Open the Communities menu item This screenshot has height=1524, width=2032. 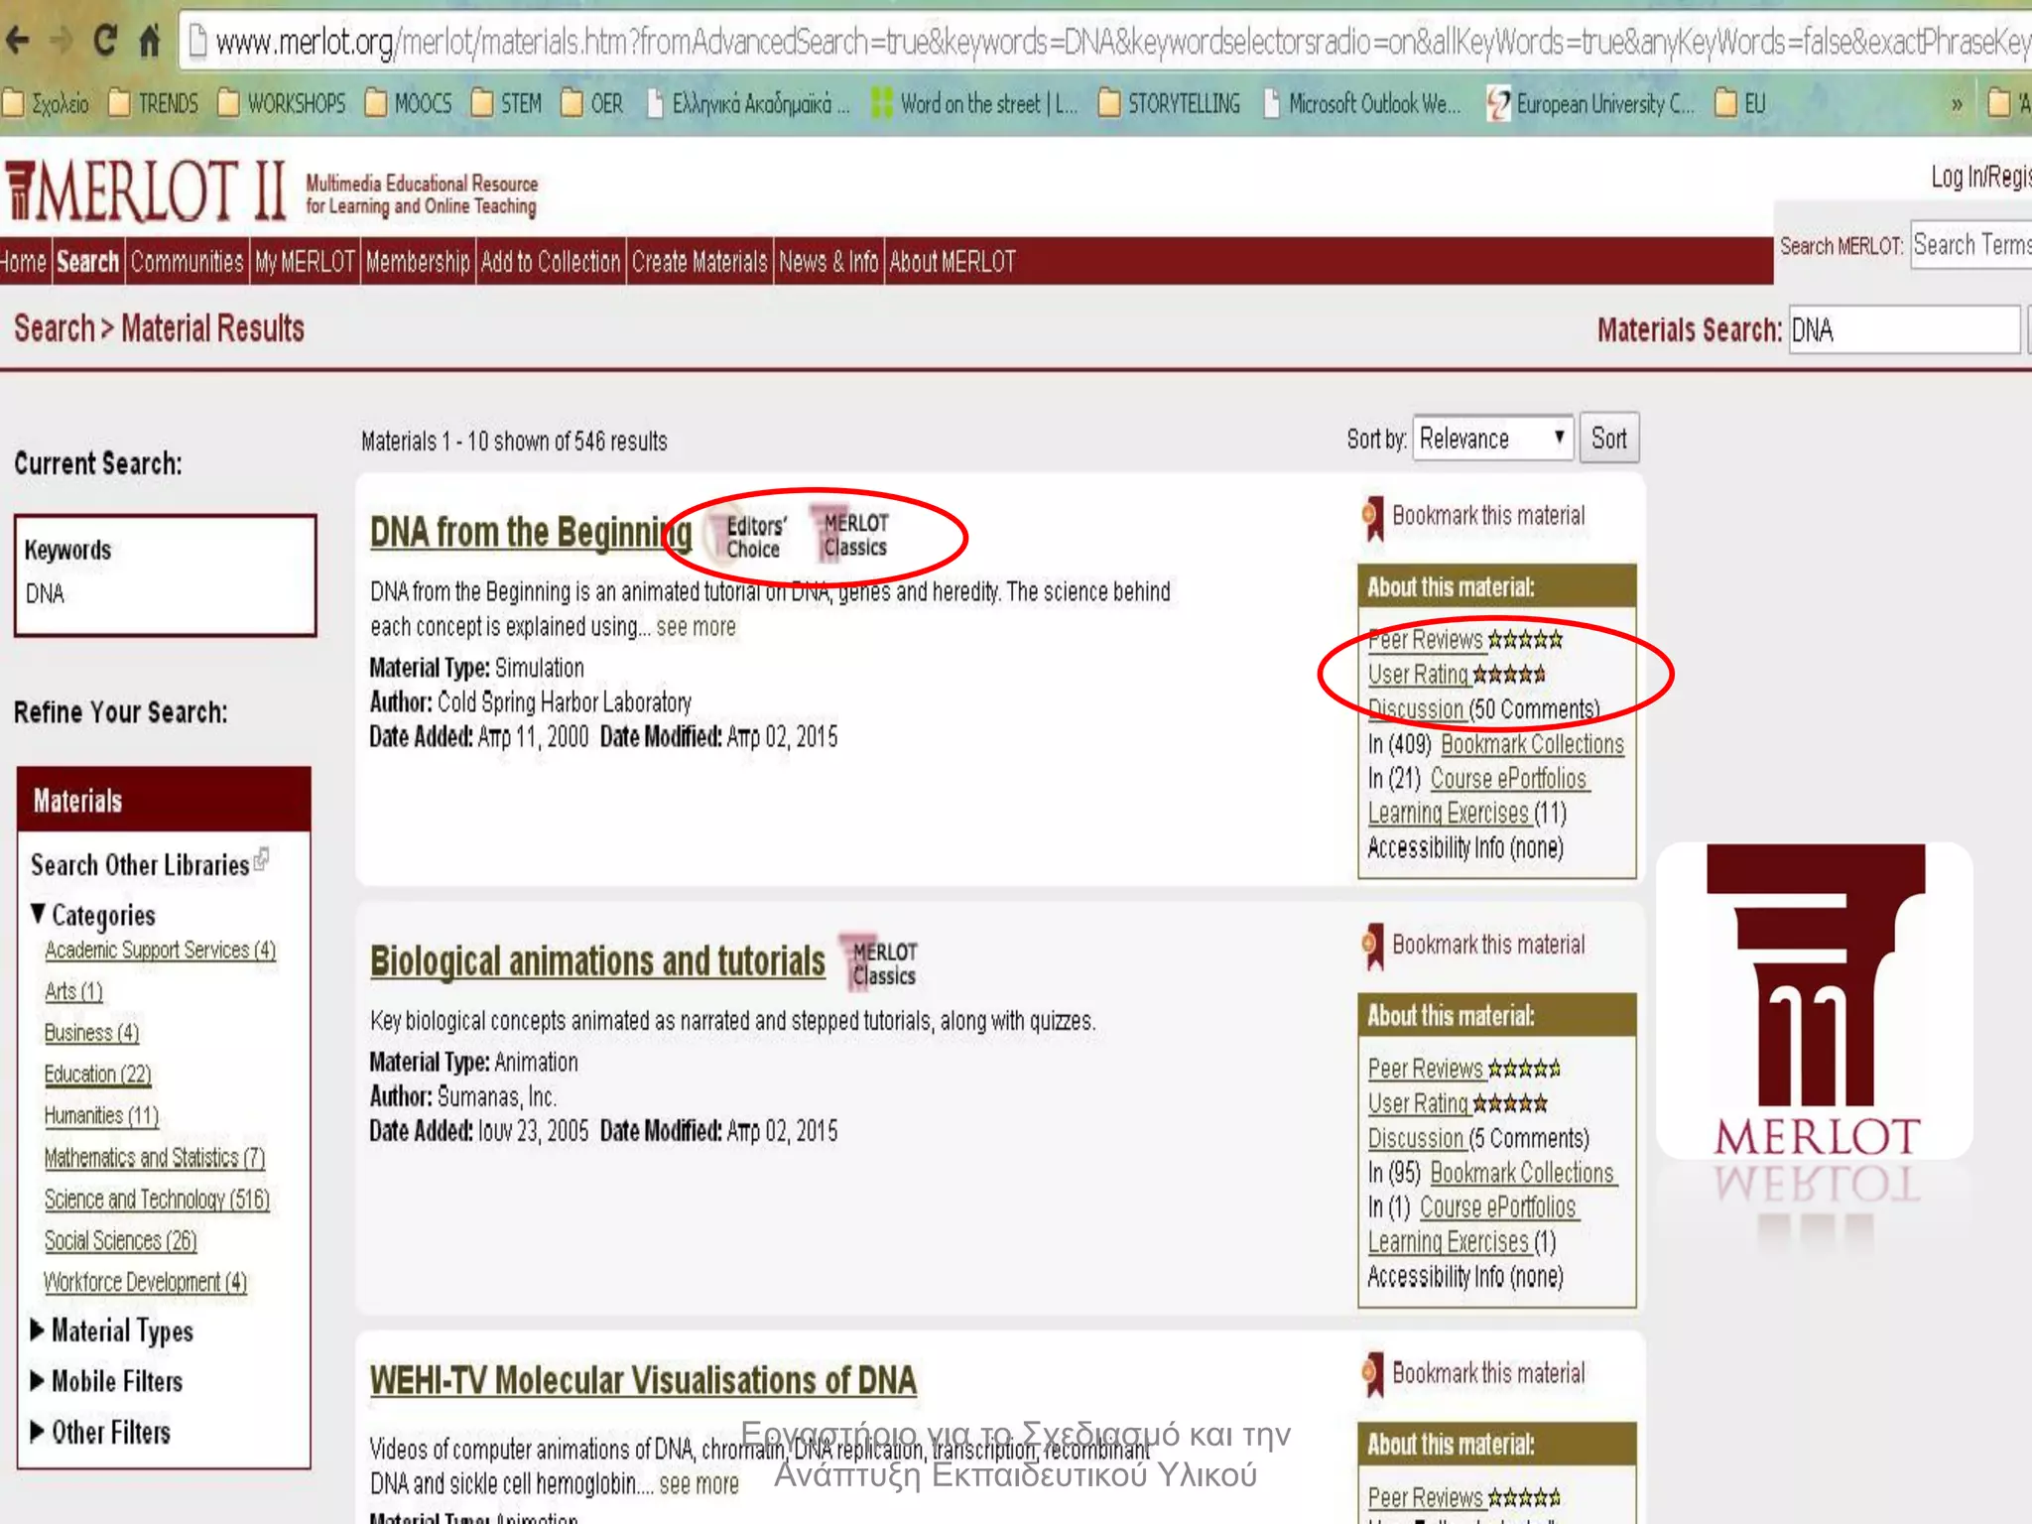tap(187, 262)
